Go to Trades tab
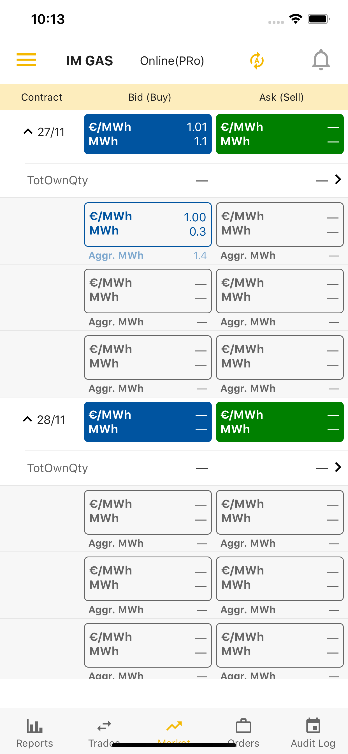 [x=104, y=726]
